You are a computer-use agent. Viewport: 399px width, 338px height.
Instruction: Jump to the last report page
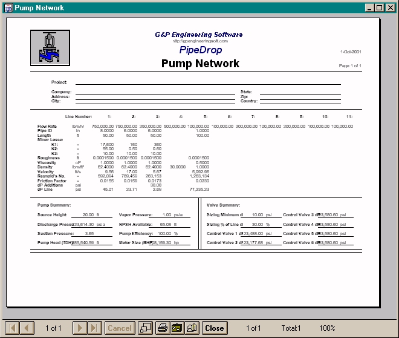point(94,328)
